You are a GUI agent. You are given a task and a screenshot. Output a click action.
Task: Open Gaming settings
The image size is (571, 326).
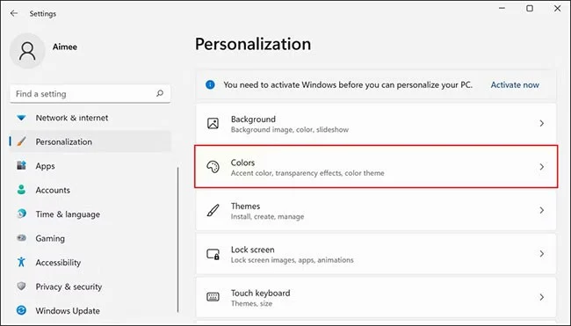[x=90, y=238]
